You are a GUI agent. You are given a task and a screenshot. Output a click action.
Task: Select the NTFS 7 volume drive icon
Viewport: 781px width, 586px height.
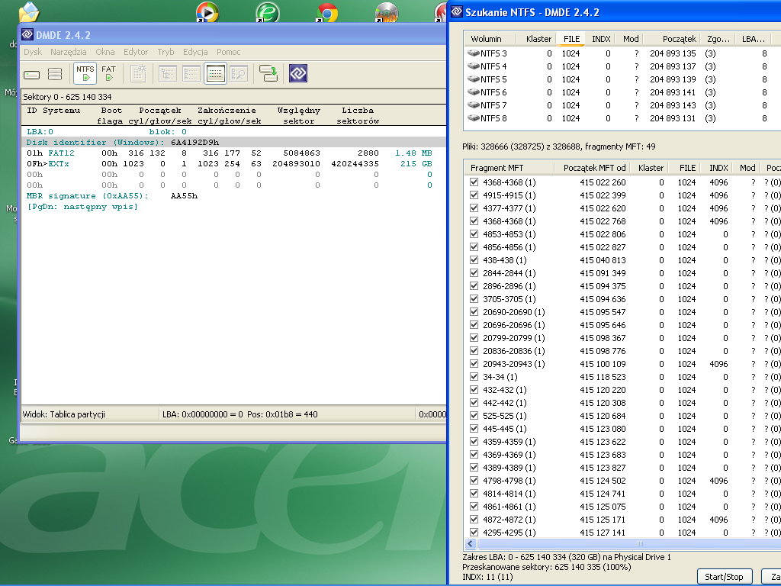pyautogui.click(x=473, y=105)
